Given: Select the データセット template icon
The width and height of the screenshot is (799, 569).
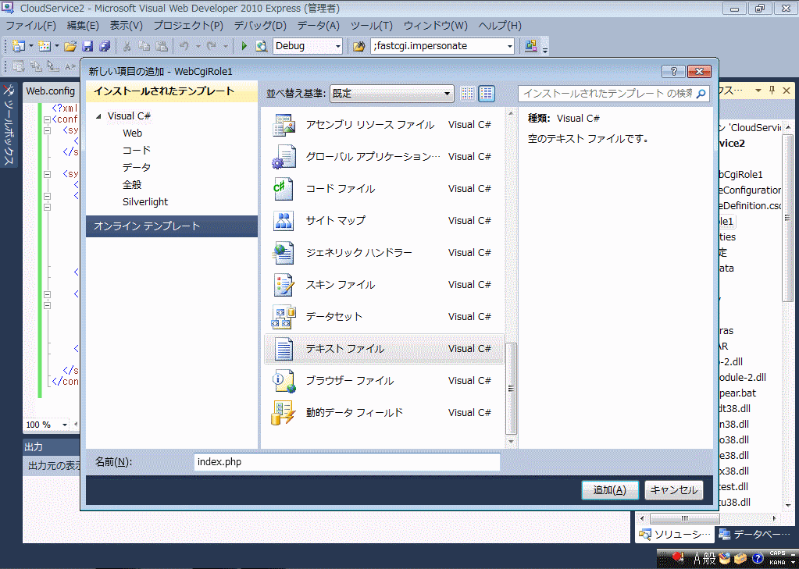Looking at the screenshot, I should point(284,317).
